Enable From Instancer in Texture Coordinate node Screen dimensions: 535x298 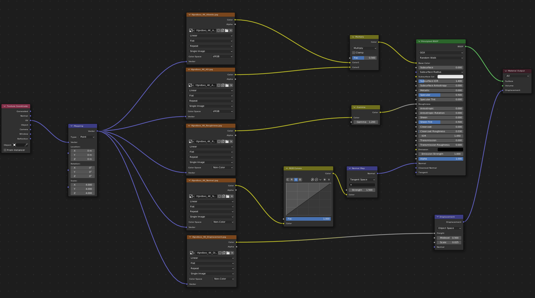[x=5, y=150]
